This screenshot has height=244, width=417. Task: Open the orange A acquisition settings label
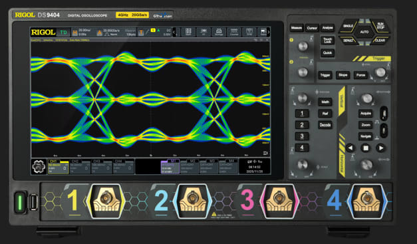point(100,33)
